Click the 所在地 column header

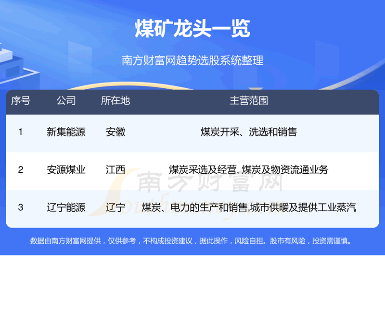[115, 101]
